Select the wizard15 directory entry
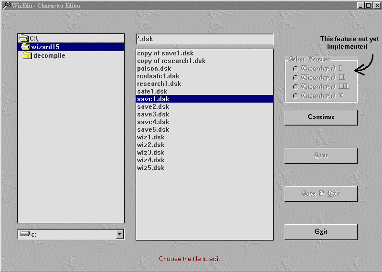The image size is (382, 272). (71, 47)
